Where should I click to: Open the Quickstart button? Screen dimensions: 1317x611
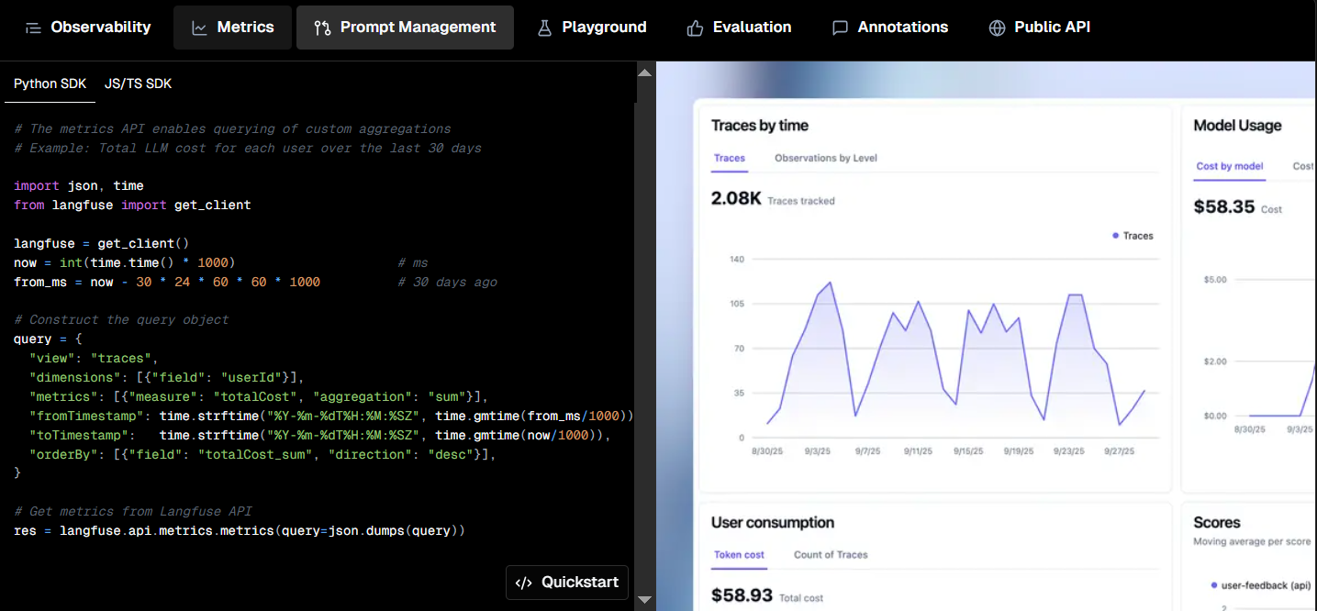(x=567, y=583)
